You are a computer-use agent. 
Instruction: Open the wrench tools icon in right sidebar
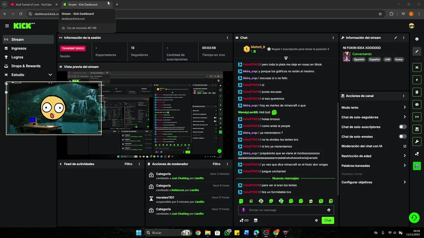pos(417,141)
